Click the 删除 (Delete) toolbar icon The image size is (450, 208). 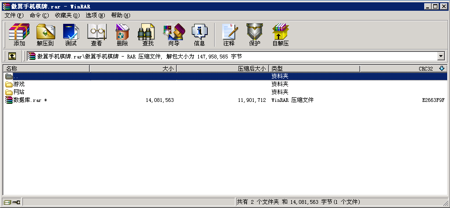pyautogui.click(x=122, y=35)
